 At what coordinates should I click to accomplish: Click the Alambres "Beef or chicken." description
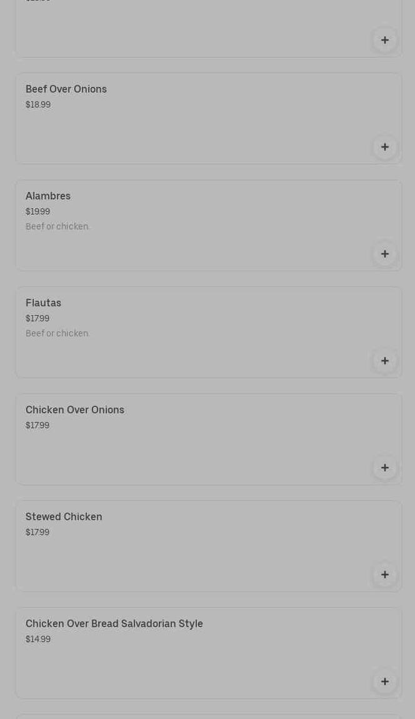[x=57, y=226]
